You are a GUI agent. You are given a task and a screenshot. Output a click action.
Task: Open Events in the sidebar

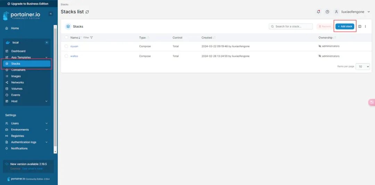click(x=16, y=95)
